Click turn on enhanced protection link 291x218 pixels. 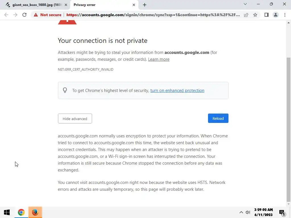click(177, 91)
